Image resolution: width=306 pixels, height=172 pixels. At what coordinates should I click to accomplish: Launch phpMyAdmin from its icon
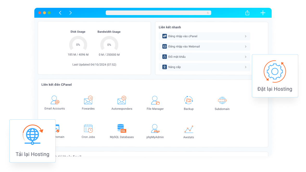pyautogui.click(x=155, y=128)
